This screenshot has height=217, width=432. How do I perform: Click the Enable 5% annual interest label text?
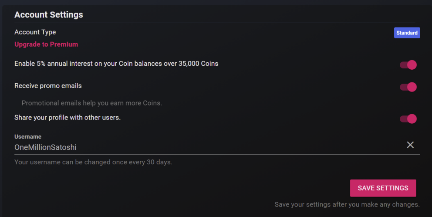click(116, 64)
